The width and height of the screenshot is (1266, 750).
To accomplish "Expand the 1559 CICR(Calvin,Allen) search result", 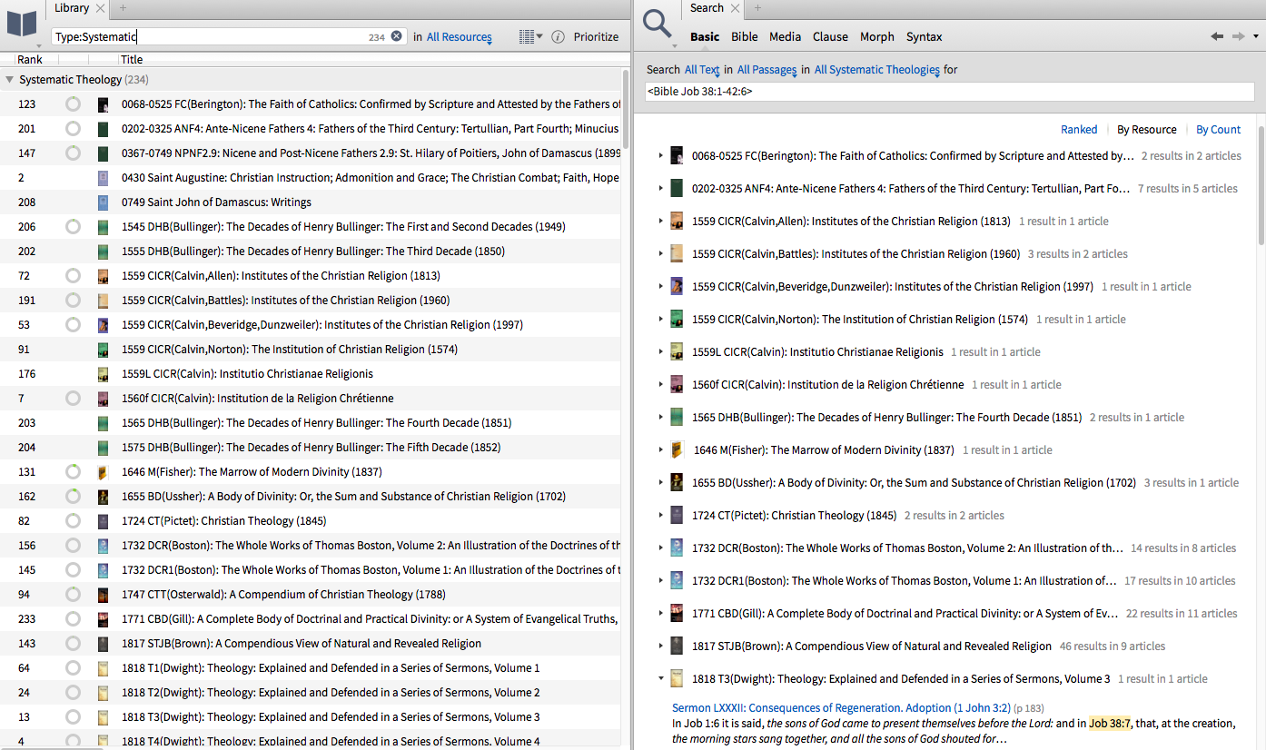I will pyautogui.click(x=661, y=222).
